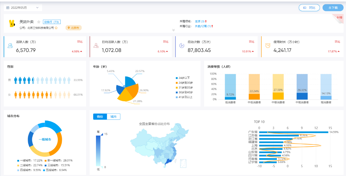Click the 低消费者 9.72% bar

230,98
